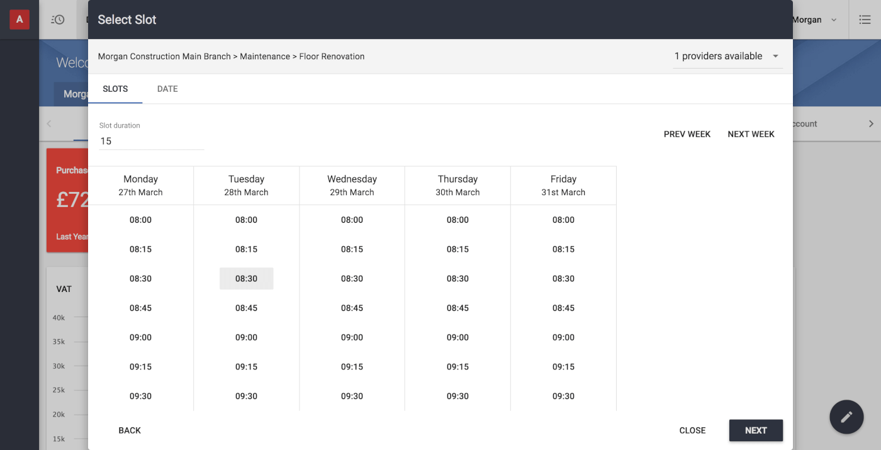Pick the Monday 09:30 slot
881x450 pixels.
pos(141,397)
